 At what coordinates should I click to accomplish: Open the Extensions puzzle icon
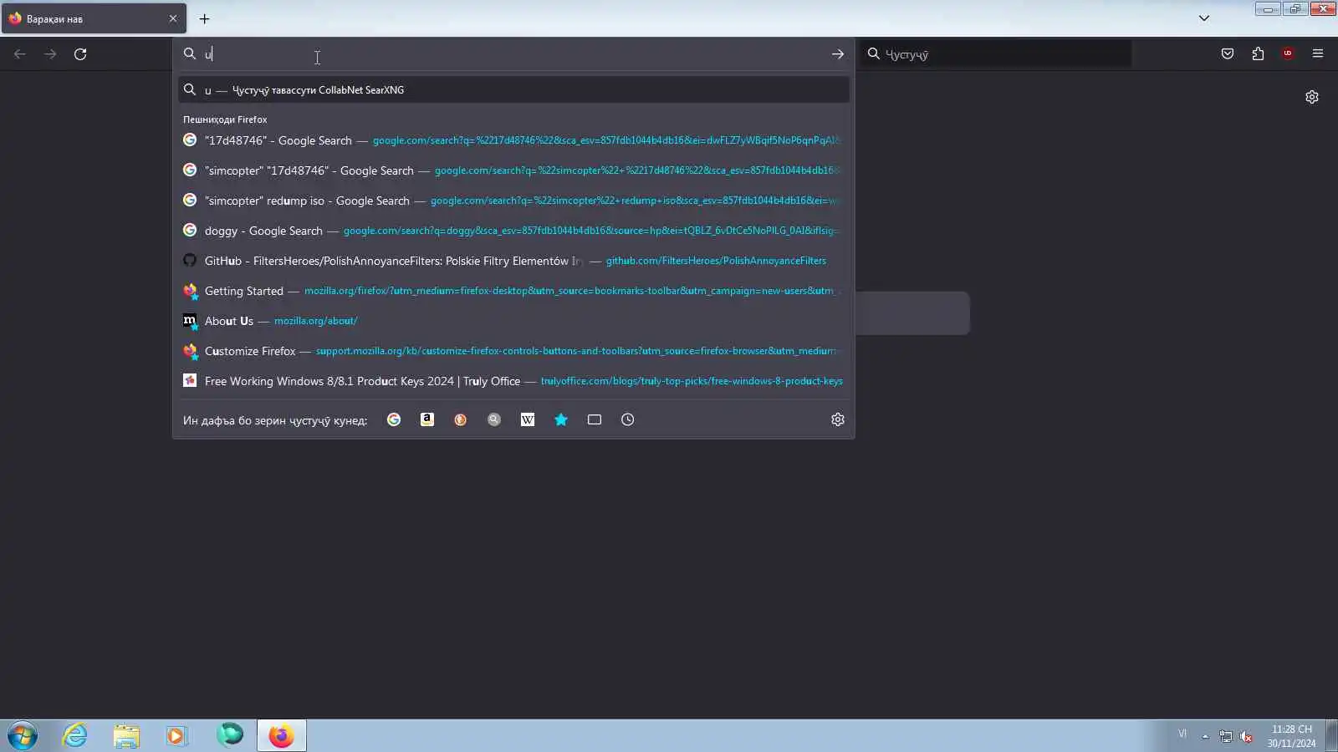1258,54
